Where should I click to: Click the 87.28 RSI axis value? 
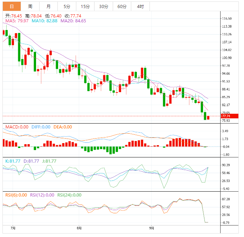226,199
